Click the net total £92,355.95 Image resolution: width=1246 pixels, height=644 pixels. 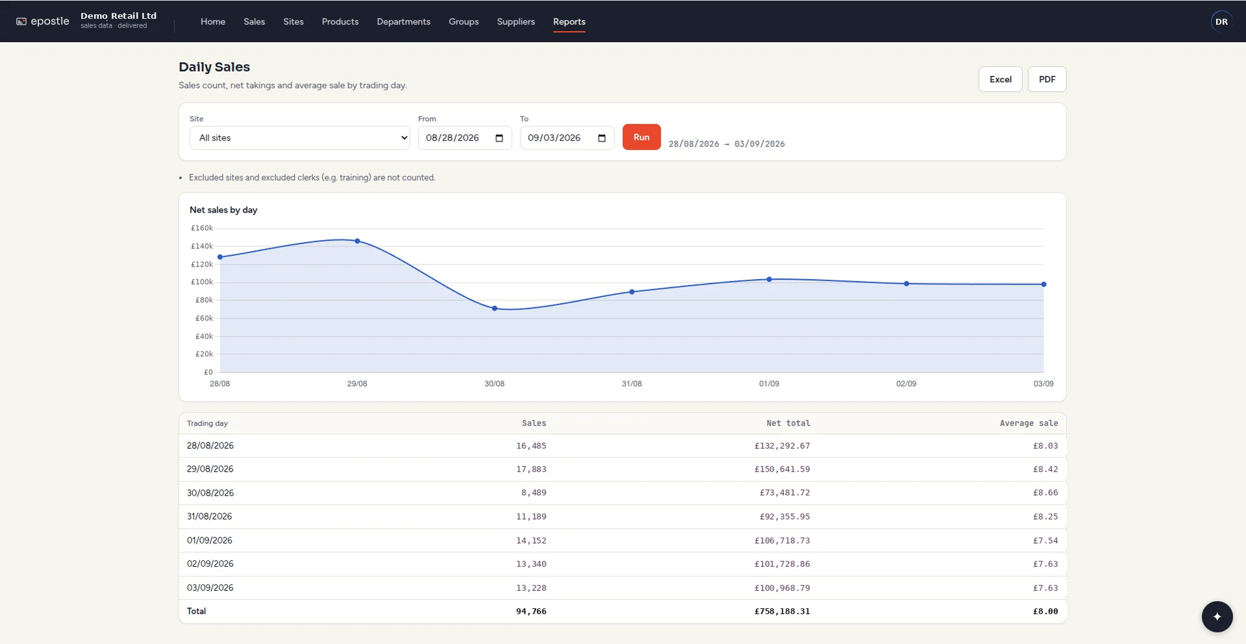[785, 516]
